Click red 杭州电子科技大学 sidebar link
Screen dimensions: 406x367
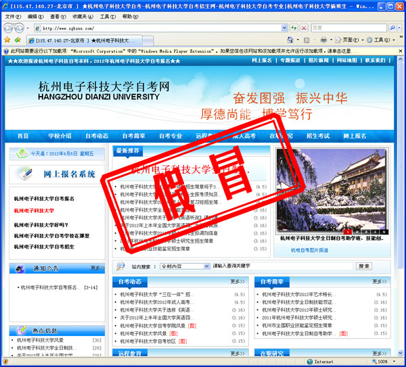34,210
